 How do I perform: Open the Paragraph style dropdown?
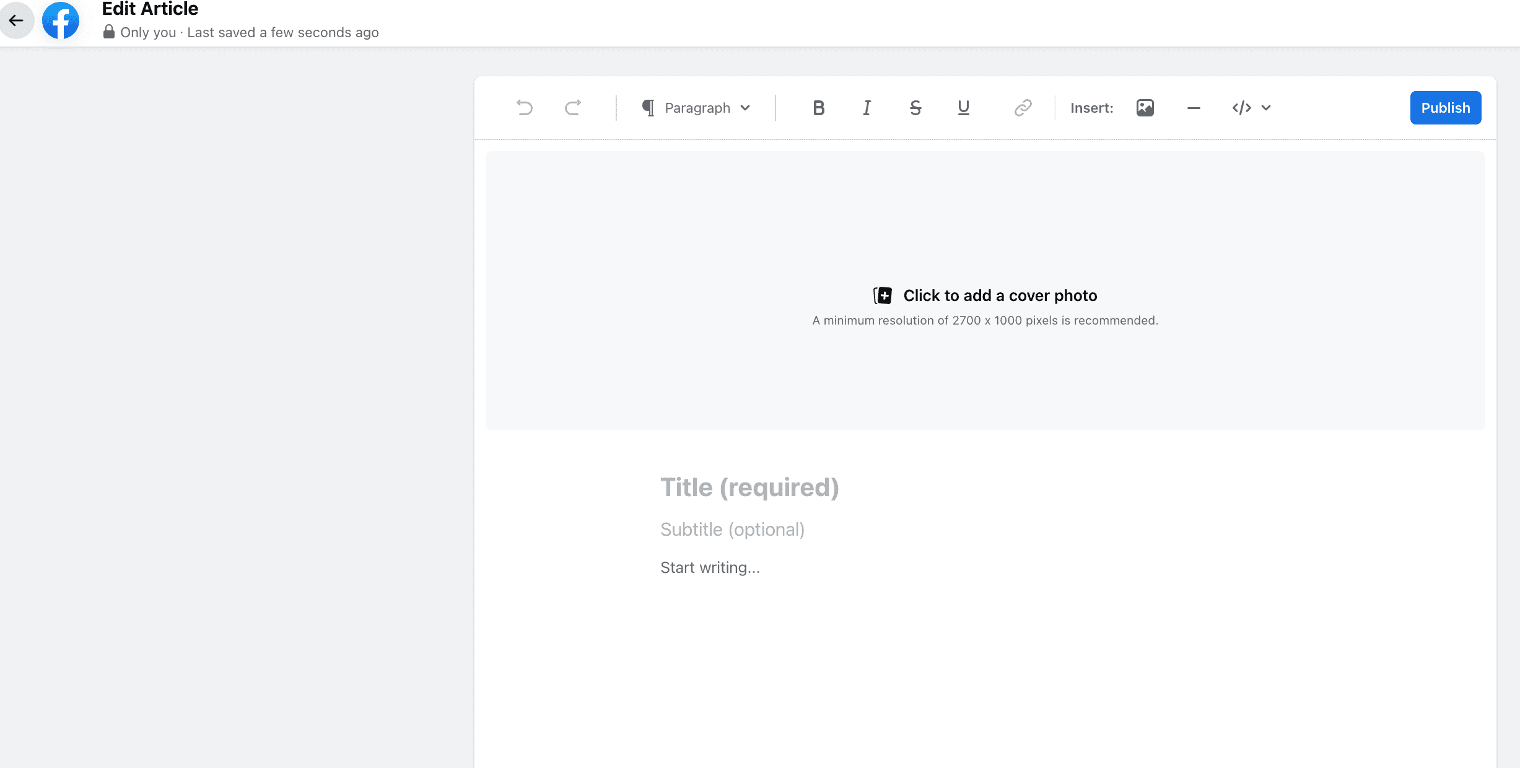pyautogui.click(x=697, y=108)
